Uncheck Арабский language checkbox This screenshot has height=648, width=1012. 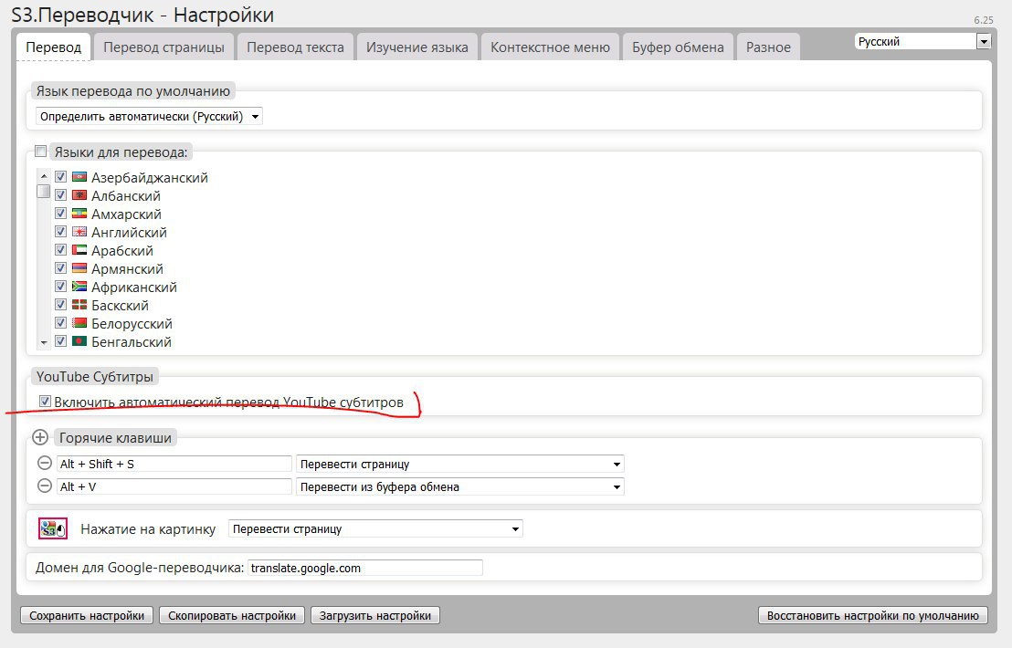click(x=60, y=249)
